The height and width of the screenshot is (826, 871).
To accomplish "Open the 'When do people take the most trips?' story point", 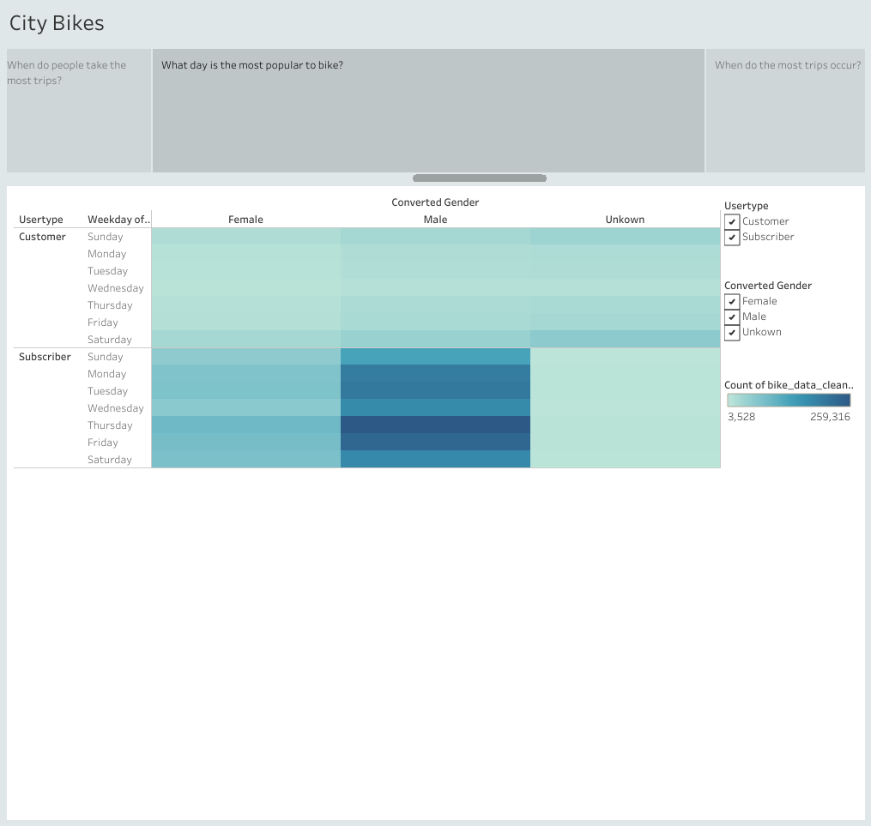I will coord(79,111).
